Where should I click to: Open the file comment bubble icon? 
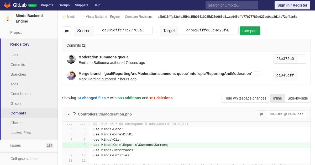261,114
